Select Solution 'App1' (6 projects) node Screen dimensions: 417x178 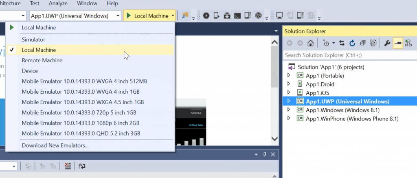[x=326, y=67]
